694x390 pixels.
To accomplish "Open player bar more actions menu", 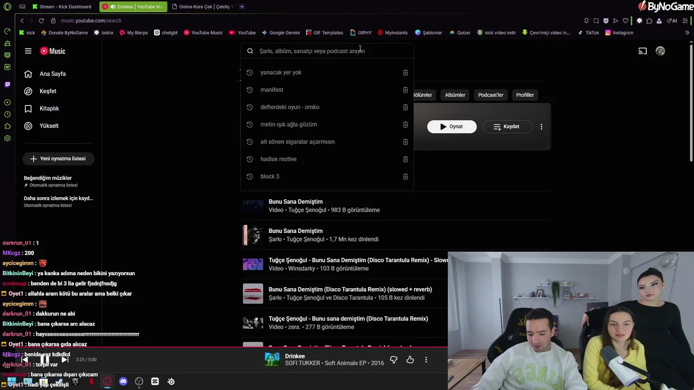I will (426, 360).
